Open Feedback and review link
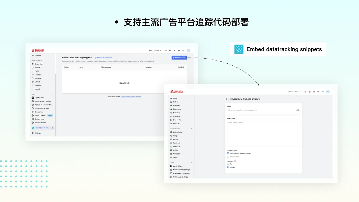Viewport: 359px width, 202px height. tap(103, 58)
